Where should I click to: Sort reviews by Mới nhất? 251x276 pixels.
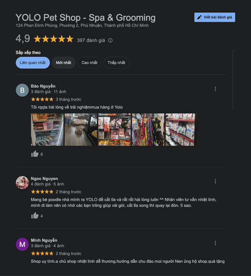click(x=64, y=63)
